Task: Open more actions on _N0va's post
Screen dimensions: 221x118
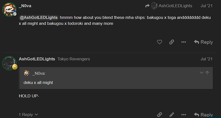Action: click(x=184, y=42)
